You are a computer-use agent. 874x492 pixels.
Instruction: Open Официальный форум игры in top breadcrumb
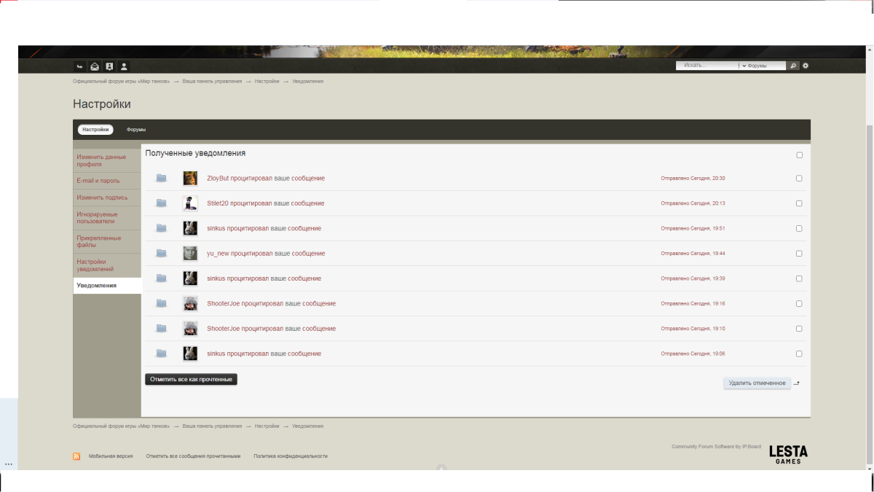(122, 82)
